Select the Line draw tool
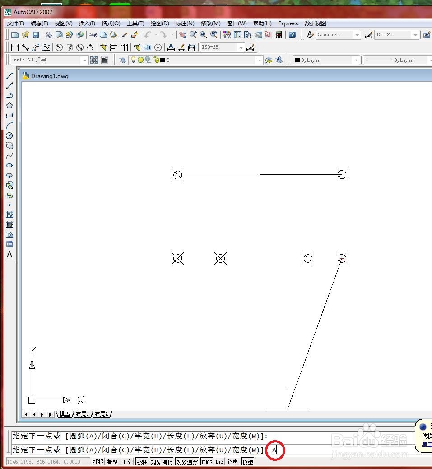Image resolution: width=432 pixels, height=469 pixels. pos(9,76)
